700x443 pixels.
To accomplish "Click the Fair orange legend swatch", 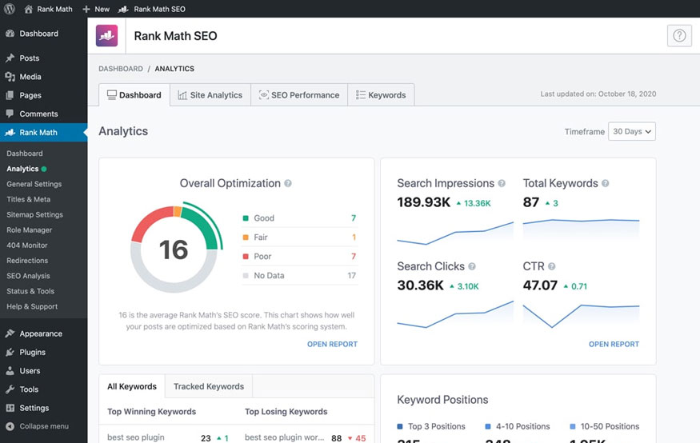I will click(x=246, y=237).
